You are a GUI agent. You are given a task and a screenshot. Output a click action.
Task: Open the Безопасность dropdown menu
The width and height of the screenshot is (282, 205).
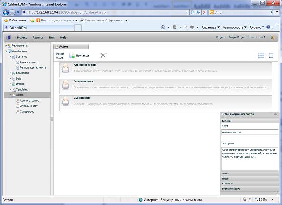pos(234,27)
